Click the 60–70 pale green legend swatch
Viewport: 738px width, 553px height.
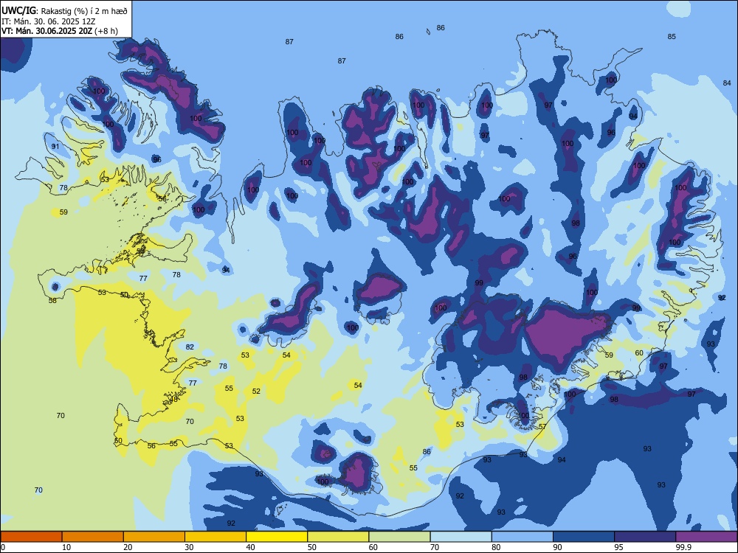(399, 537)
